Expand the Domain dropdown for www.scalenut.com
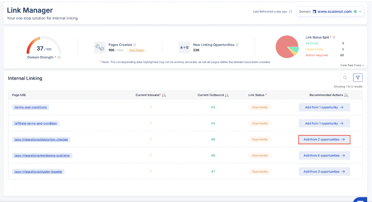 pos(360,11)
